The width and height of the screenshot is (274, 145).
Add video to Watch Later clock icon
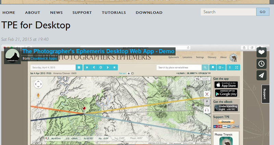point(261,64)
